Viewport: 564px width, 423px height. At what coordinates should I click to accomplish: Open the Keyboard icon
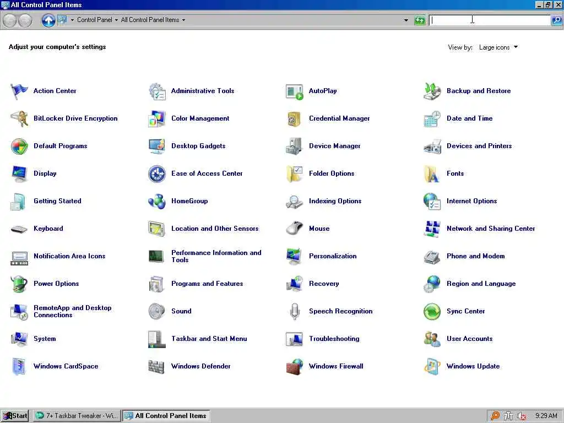pyautogui.click(x=19, y=229)
